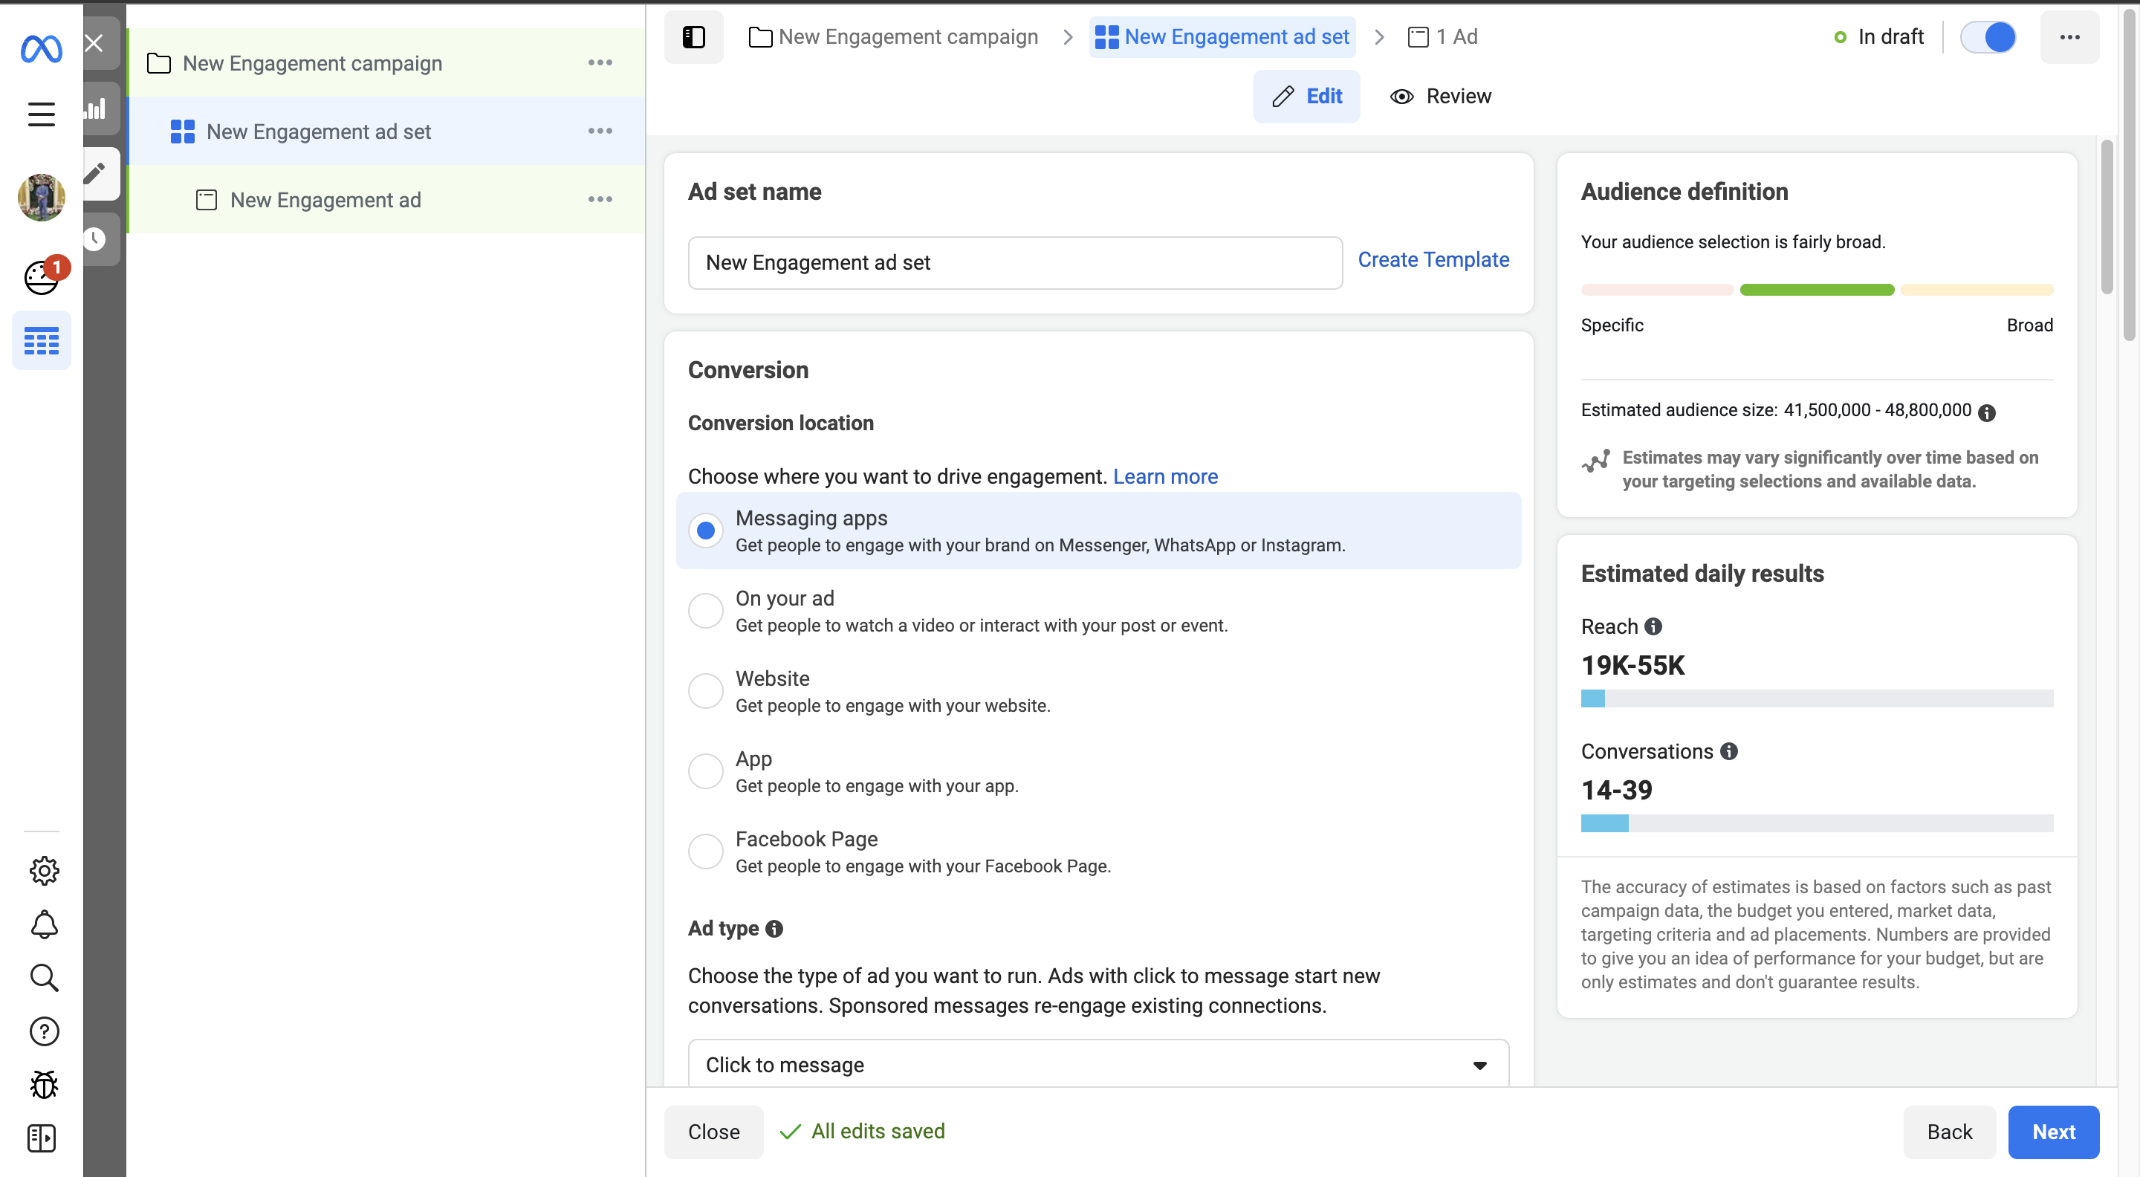Switch to the Review tab
This screenshot has height=1177, width=2140.
pyautogui.click(x=1442, y=97)
